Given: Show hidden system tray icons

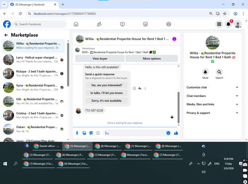Looking at the screenshot, I should coord(198,164).
